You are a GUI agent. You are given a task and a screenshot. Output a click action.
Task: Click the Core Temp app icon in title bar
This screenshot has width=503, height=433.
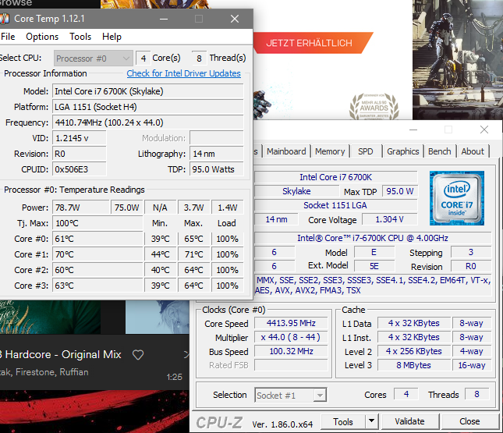pos(4,19)
